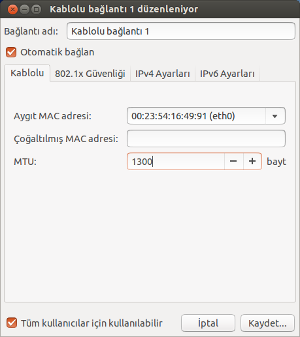Click the Otomatik bağlan label text
The width and height of the screenshot is (300, 337).
[x=58, y=52]
